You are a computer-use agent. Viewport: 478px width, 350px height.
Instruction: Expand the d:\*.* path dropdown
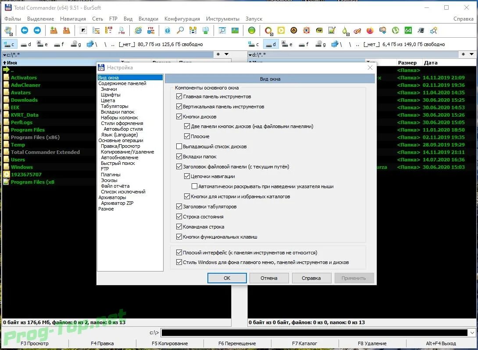click(250, 55)
